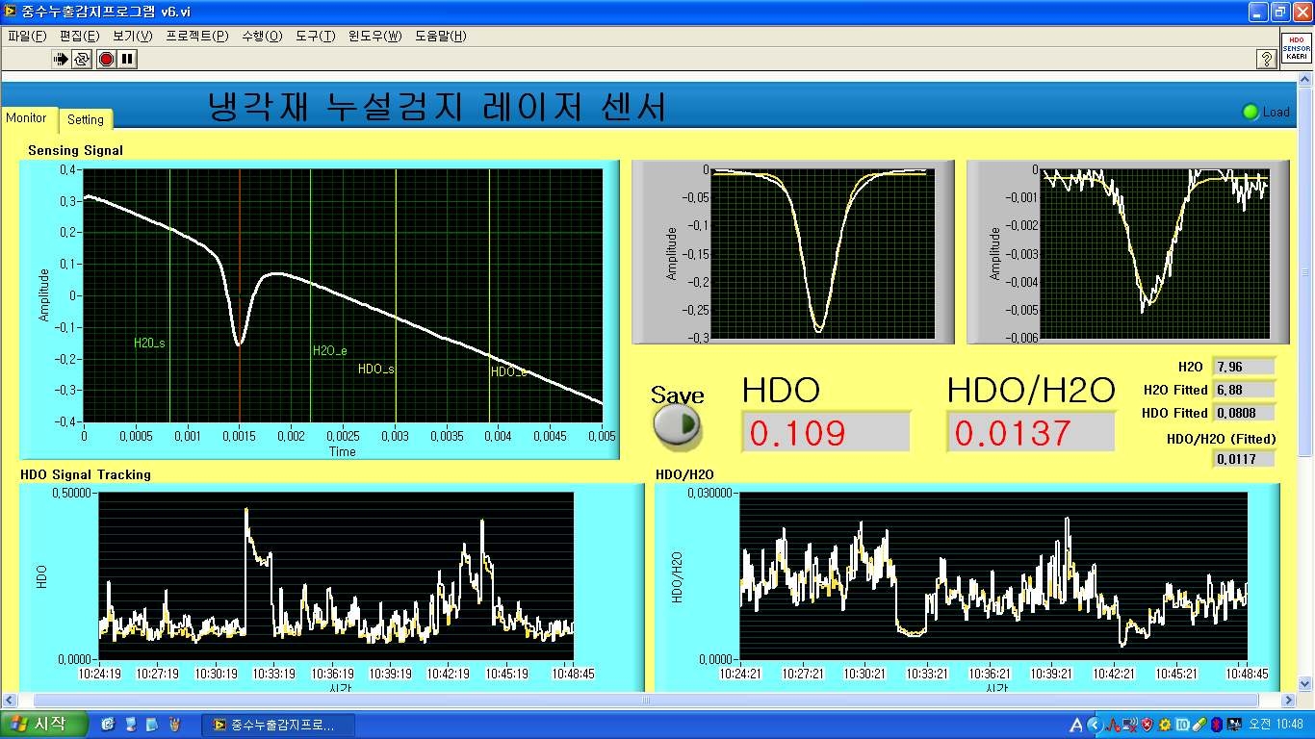
Task: Open the 윈도우(W) menu
Action: tap(374, 36)
